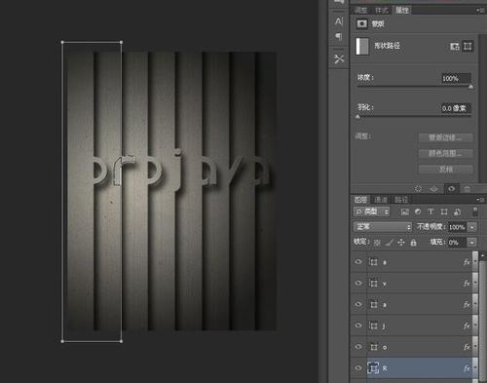Toggle mask visibility eye icon in Properties

coord(451,189)
